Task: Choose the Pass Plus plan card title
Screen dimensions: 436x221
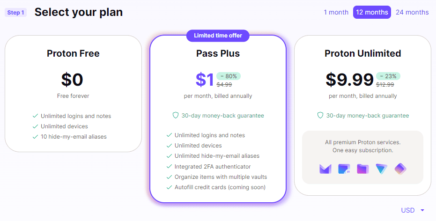Action: point(218,53)
